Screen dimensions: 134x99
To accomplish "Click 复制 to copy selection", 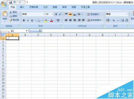I will coord(13,16).
